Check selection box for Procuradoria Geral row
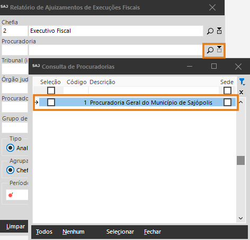The image size is (250, 240). (x=51, y=103)
